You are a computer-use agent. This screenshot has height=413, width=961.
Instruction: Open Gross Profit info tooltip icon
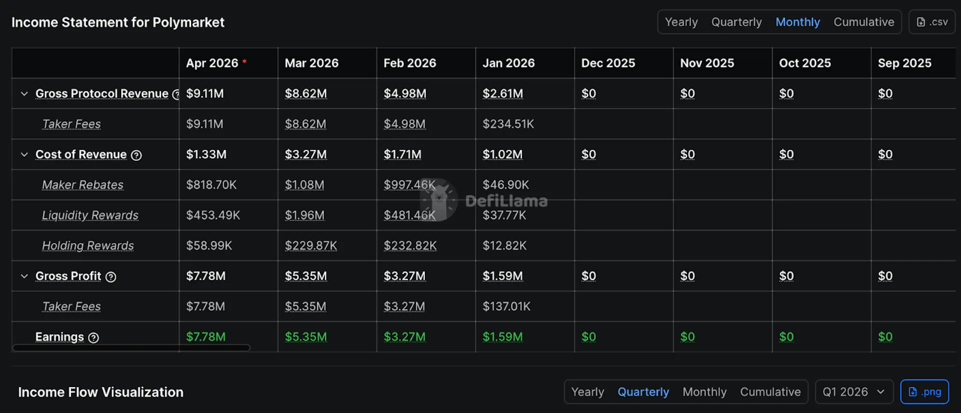(x=111, y=277)
